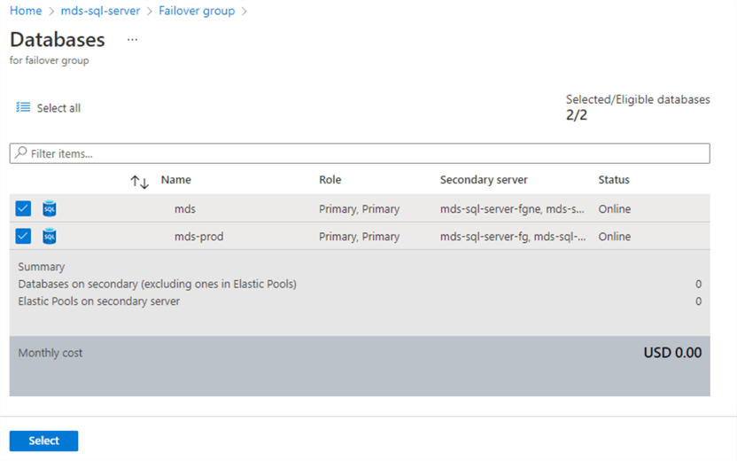Screen dimensions: 737x461
Task: Click the chevron after Home breadcrumb
Action: [51, 12]
